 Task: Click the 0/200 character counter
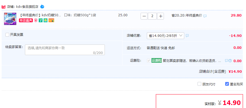[x=98, y=53]
